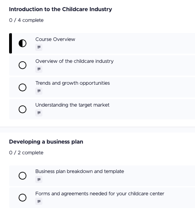Screen dimensions: 195x212
Task: Click the text-lesson icon under Overview of the childcare industry
Action: [x=39, y=69]
